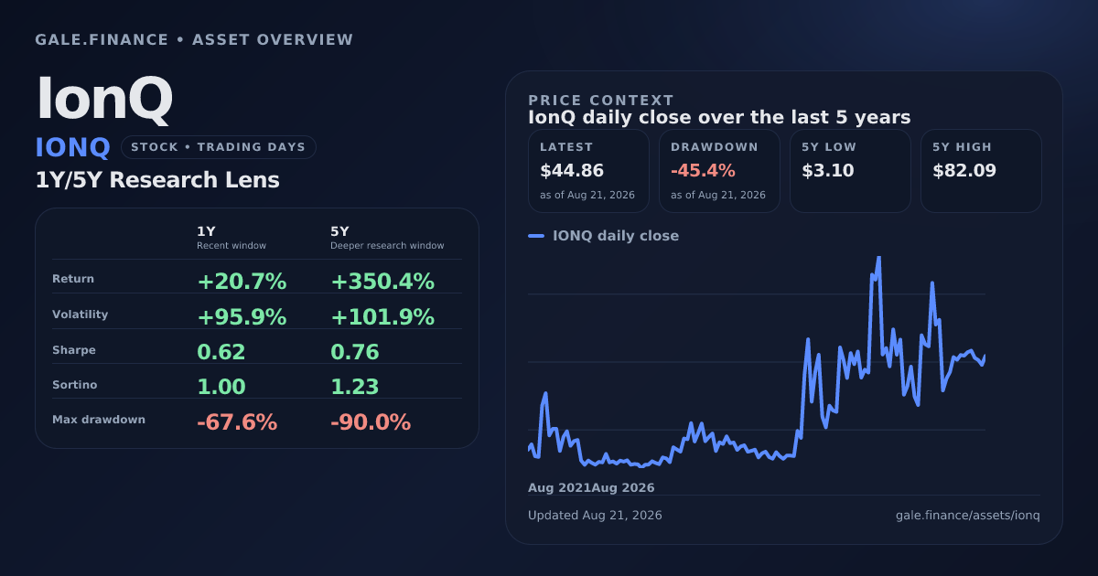Open the gale.finance/assets/ionq link
The height and width of the screenshot is (576, 1098).
(x=967, y=516)
